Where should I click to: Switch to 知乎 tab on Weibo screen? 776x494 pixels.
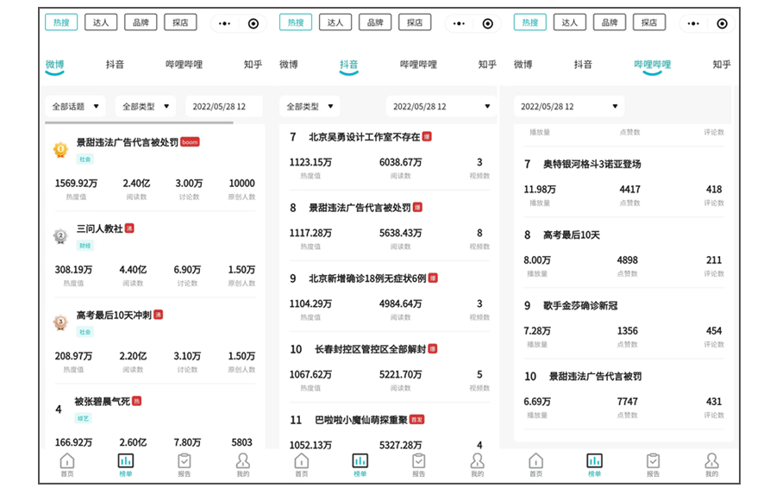tap(253, 65)
